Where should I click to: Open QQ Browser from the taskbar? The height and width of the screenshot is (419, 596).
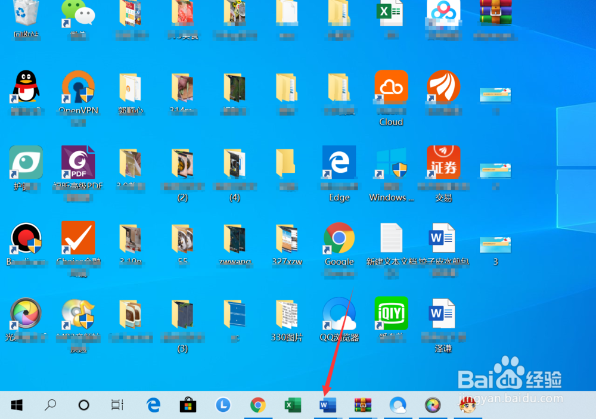398,405
